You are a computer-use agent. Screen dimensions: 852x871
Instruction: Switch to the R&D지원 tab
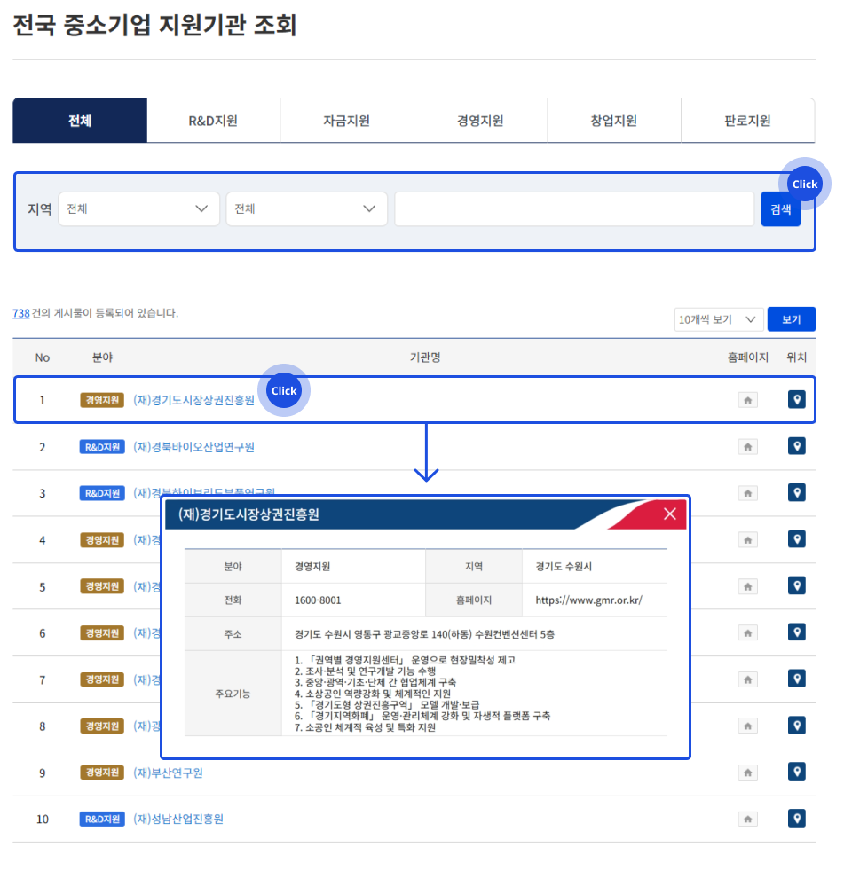[213, 121]
